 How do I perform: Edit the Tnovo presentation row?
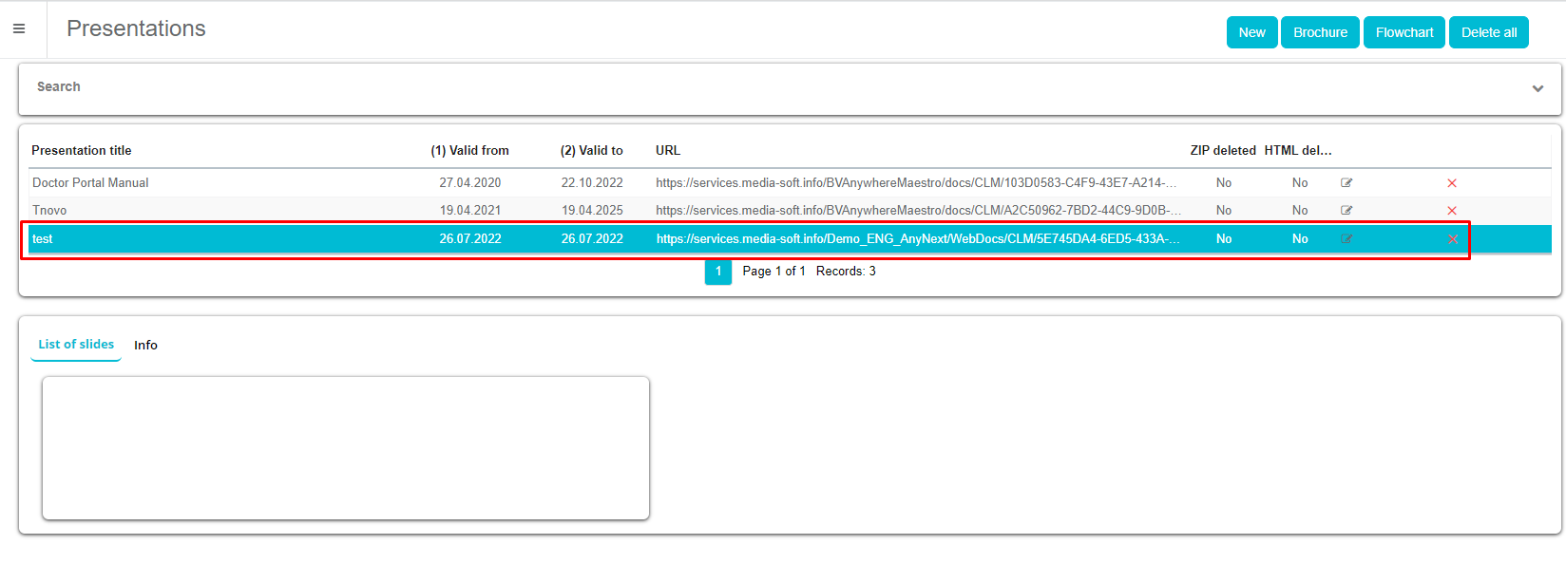tap(1346, 210)
